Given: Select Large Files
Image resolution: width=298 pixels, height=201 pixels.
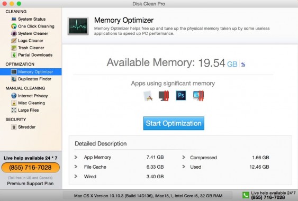Looking at the screenshot, I should click(x=28, y=110).
